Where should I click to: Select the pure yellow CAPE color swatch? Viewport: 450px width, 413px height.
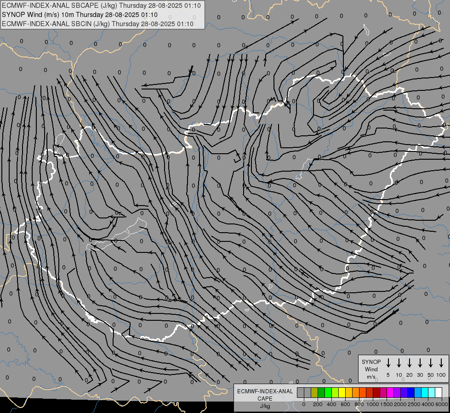(342, 392)
